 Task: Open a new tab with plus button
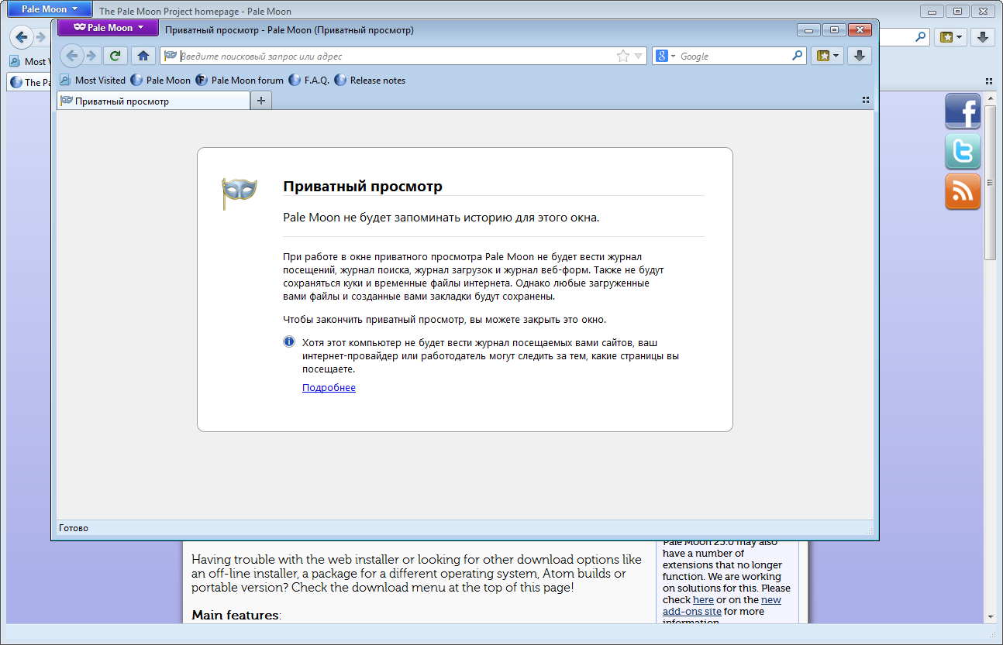click(x=261, y=101)
